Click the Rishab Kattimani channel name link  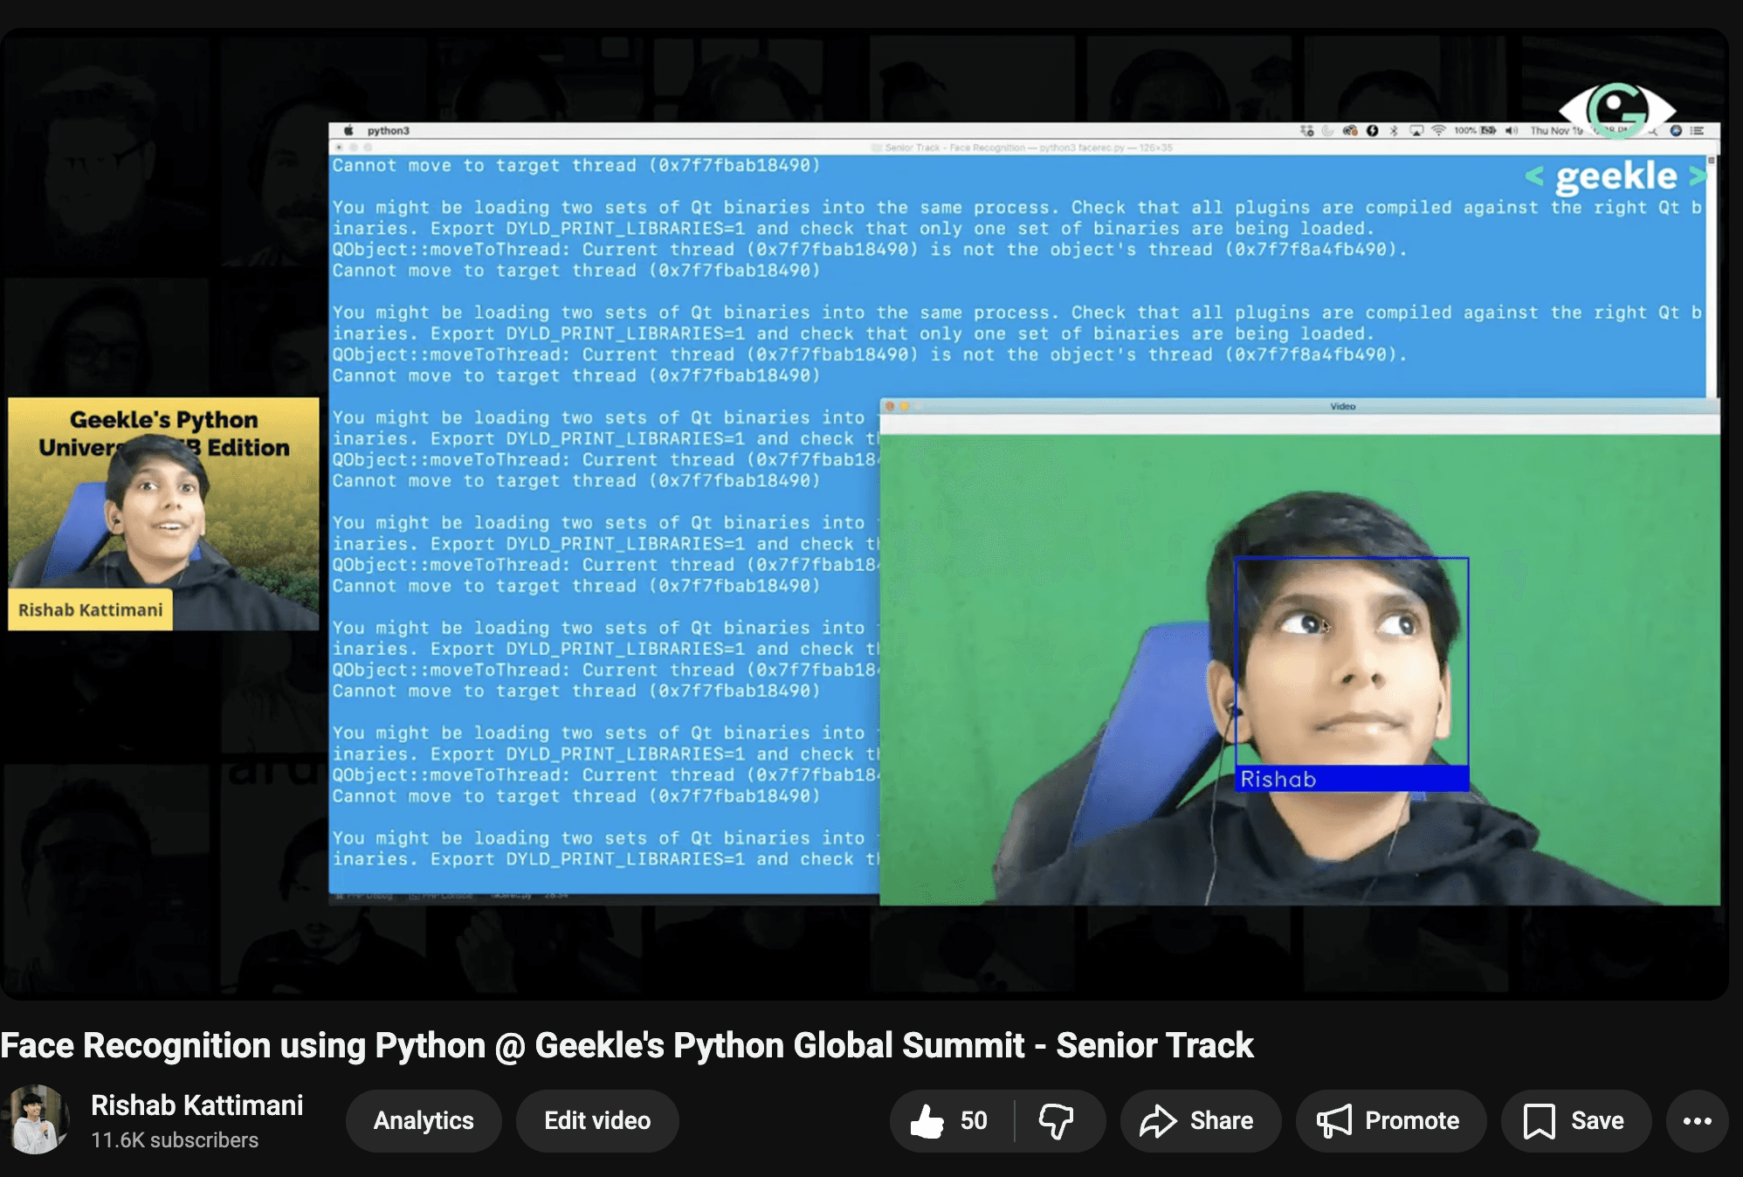(197, 1105)
